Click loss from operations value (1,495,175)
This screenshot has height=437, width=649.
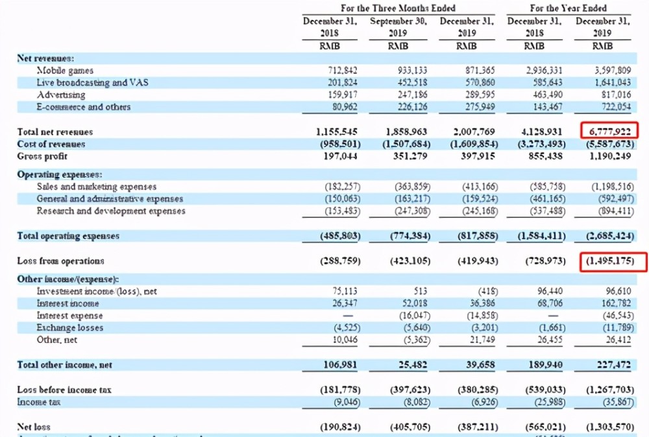609,261
